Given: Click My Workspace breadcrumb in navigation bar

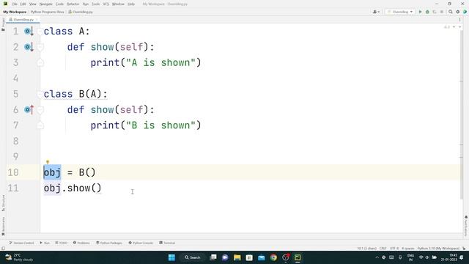Looking at the screenshot, I should [x=15, y=12].
